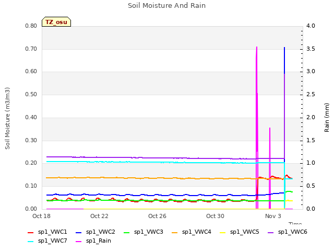Click the 0.0 rain axis value
This screenshot has height=251, width=334.
click(x=311, y=209)
